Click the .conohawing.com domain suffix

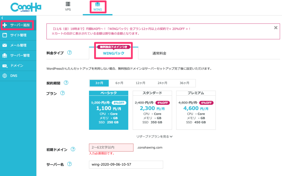(150, 148)
